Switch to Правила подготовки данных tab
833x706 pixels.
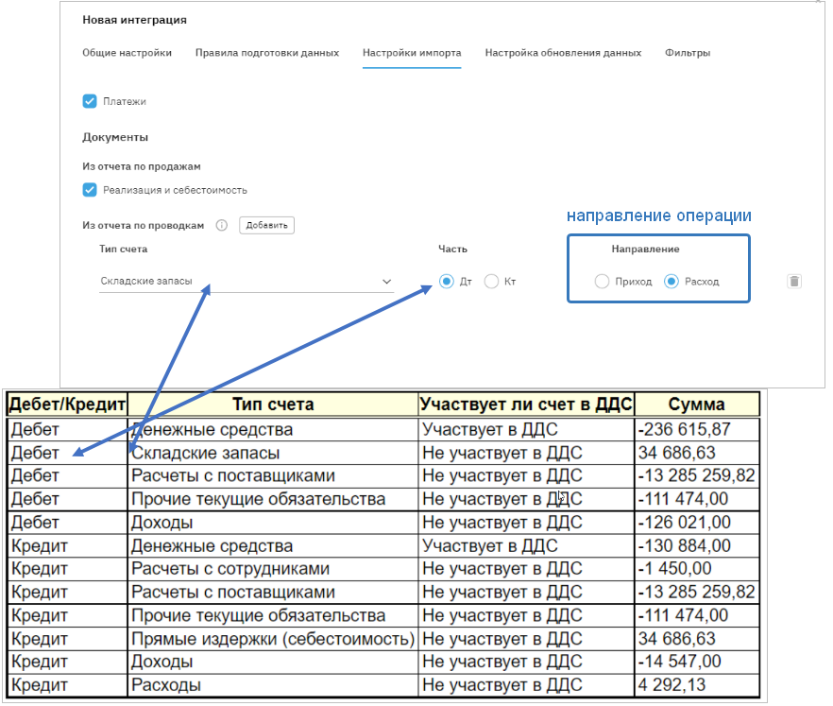(267, 53)
